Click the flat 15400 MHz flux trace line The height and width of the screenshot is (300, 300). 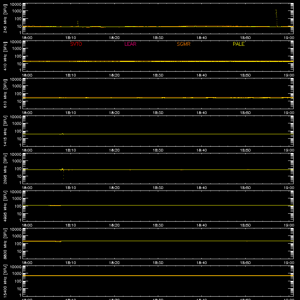tap(158, 276)
